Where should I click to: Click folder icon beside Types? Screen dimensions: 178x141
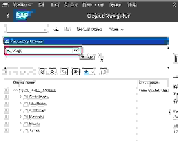(26, 130)
